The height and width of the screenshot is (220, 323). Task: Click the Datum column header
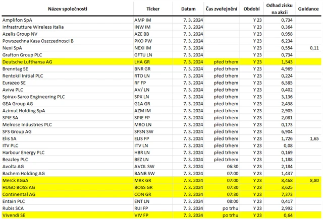coord(188,9)
